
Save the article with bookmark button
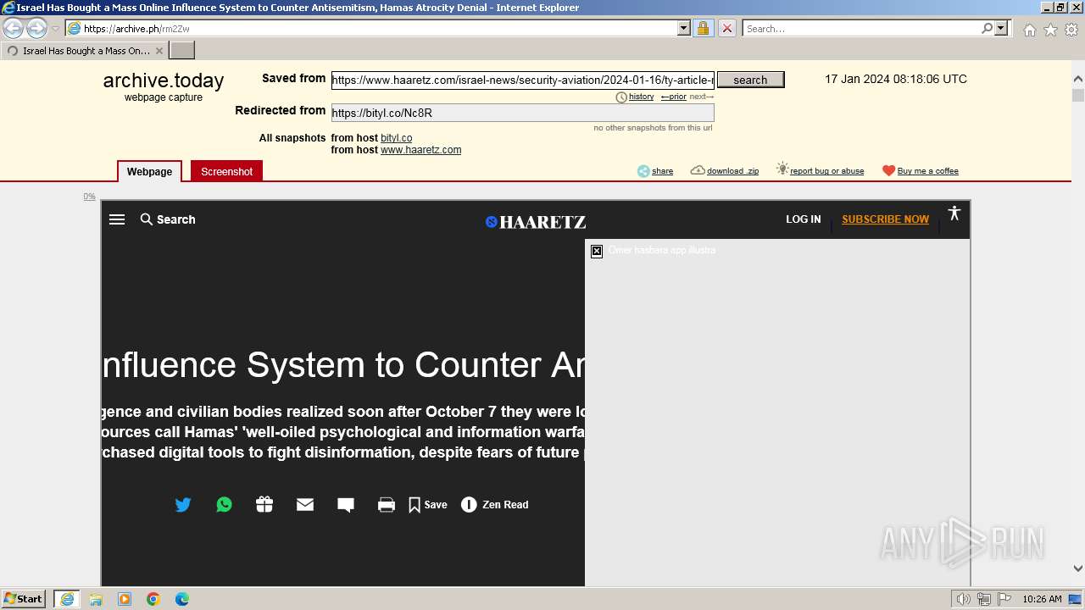tap(428, 505)
